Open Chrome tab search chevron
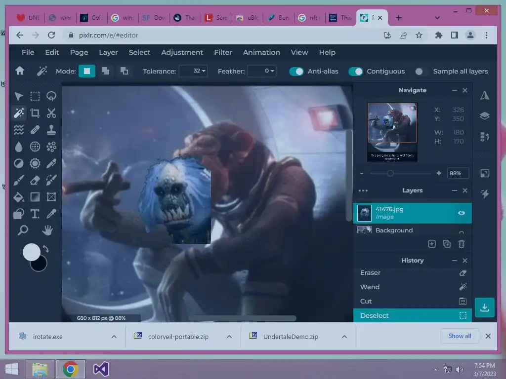The image size is (506, 379). click(x=437, y=18)
